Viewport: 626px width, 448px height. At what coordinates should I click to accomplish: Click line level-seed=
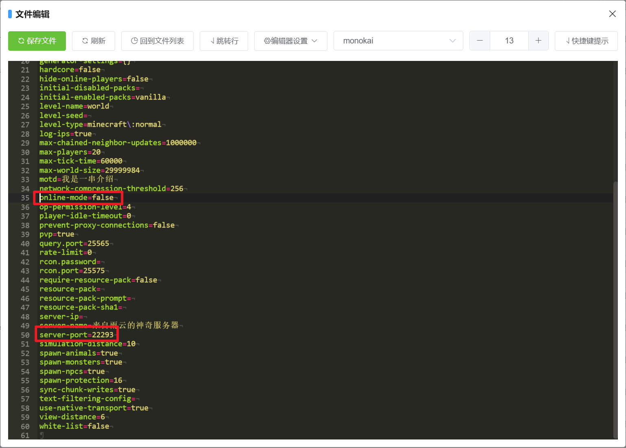coord(63,116)
